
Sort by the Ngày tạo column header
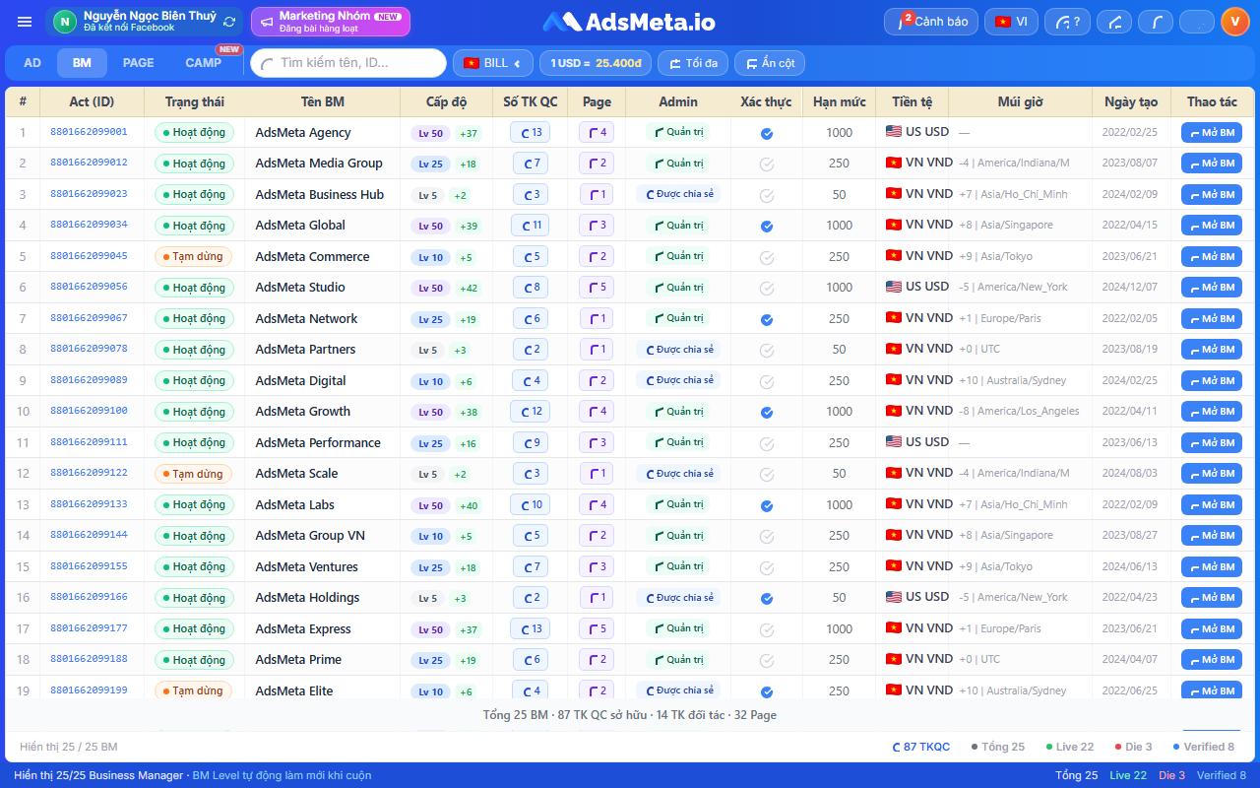[x=1131, y=102]
